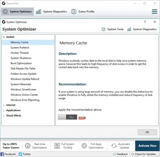Screen dimensions: 160x157
Task: Select Windows Action Center item
Action: click(28, 95)
